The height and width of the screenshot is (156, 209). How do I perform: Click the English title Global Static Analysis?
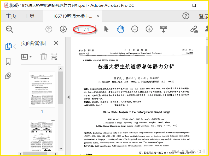click(x=136, y=112)
